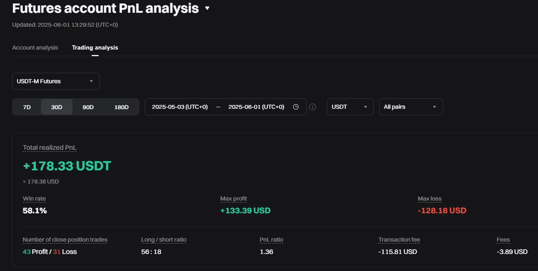Click the clock icon in date range
This screenshot has height=271, width=538.
coord(296,107)
